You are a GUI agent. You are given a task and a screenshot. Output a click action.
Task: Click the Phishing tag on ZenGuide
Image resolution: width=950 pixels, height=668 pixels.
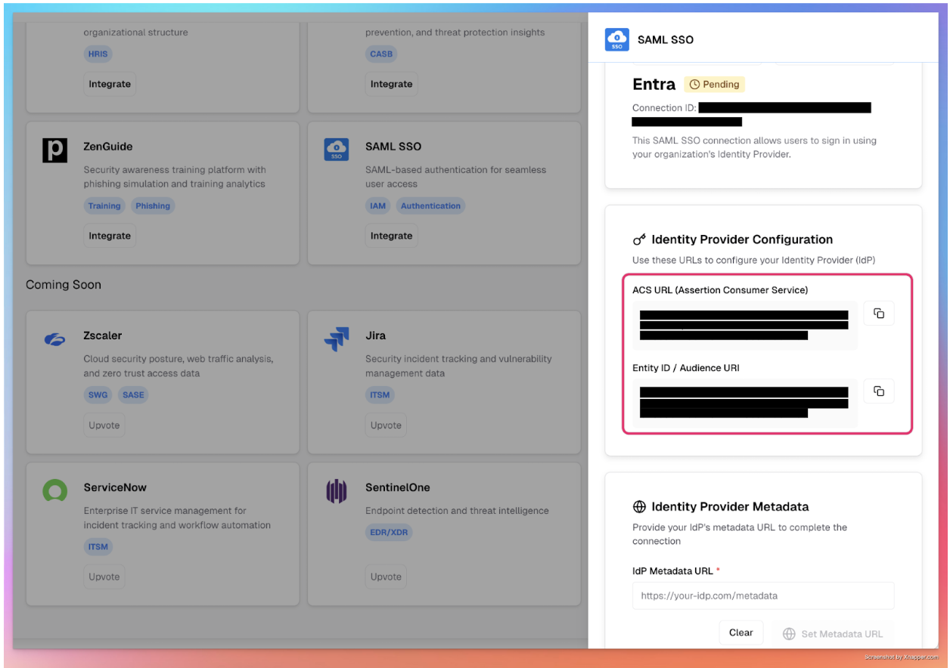[x=153, y=206]
